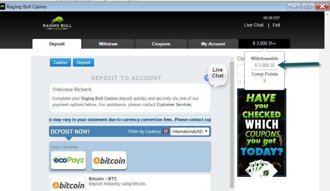Click the blue help question mark icon
This screenshot has width=330, height=191.
point(206,78)
